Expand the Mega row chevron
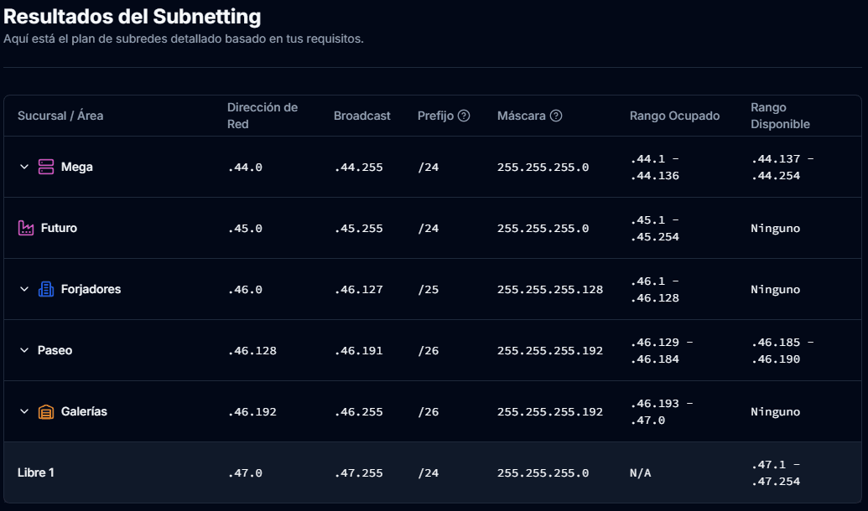This screenshot has height=511, width=868. click(24, 167)
